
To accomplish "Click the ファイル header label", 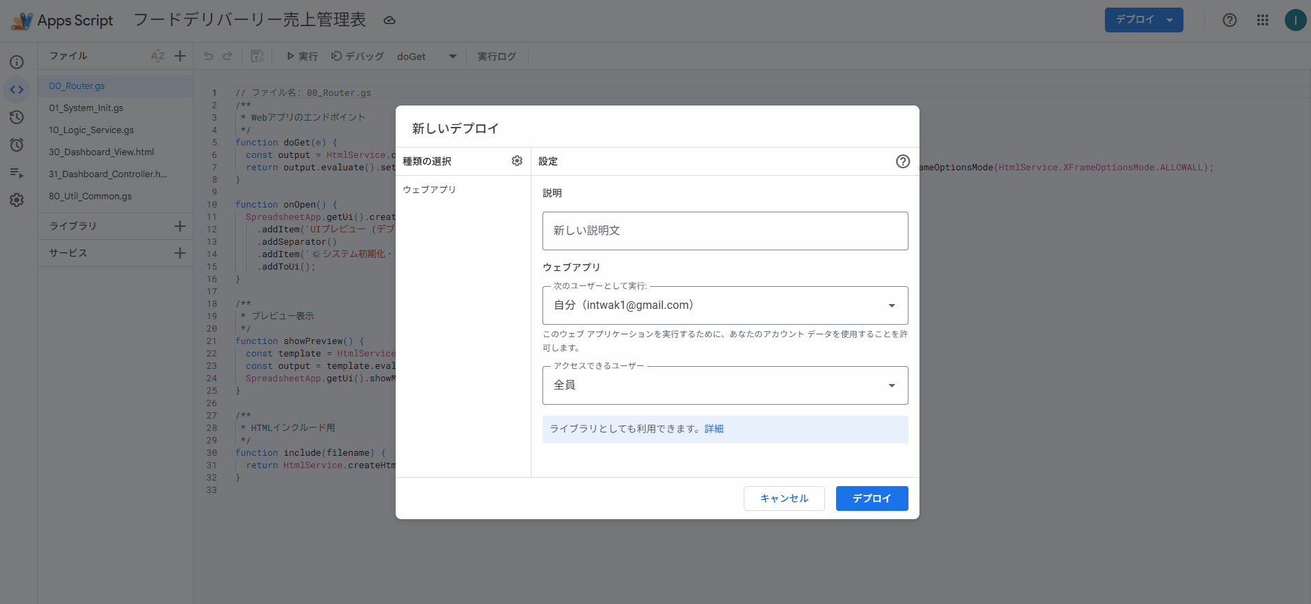I will [68, 56].
